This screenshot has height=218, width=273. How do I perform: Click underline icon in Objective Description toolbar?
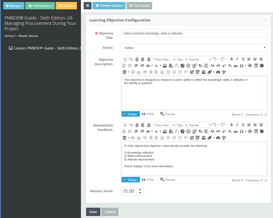click(243, 59)
